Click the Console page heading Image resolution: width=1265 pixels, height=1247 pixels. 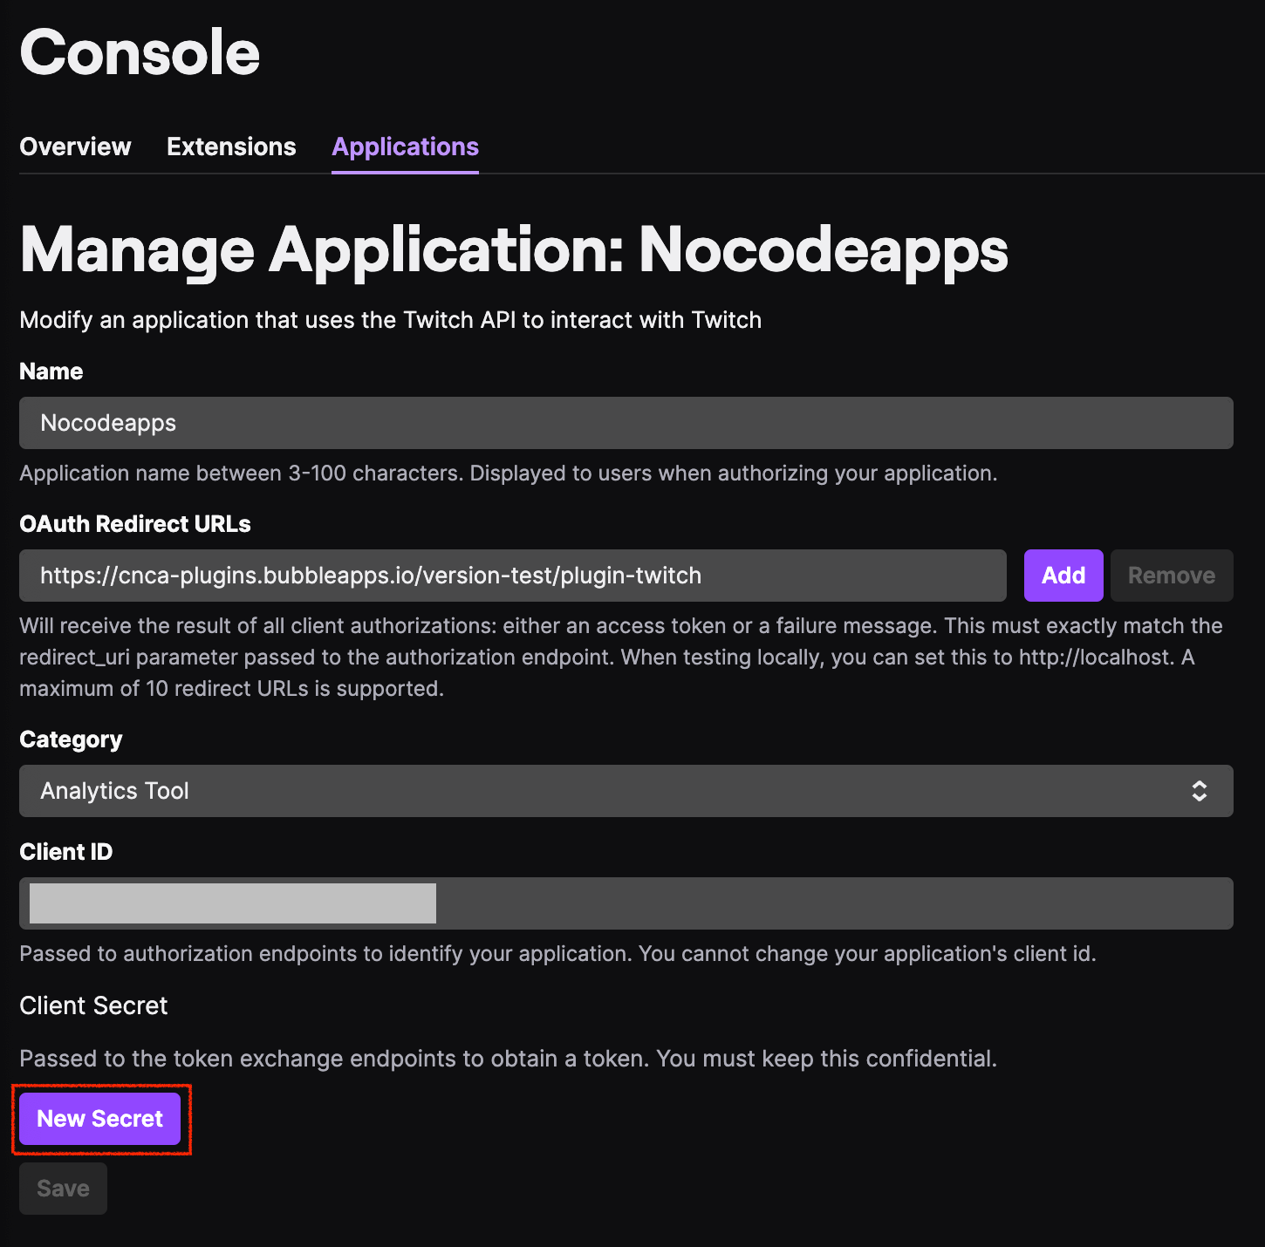click(x=140, y=52)
